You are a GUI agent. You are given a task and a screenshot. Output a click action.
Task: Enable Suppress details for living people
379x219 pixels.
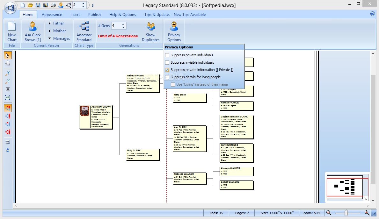pyautogui.click(x=167, y=77)
